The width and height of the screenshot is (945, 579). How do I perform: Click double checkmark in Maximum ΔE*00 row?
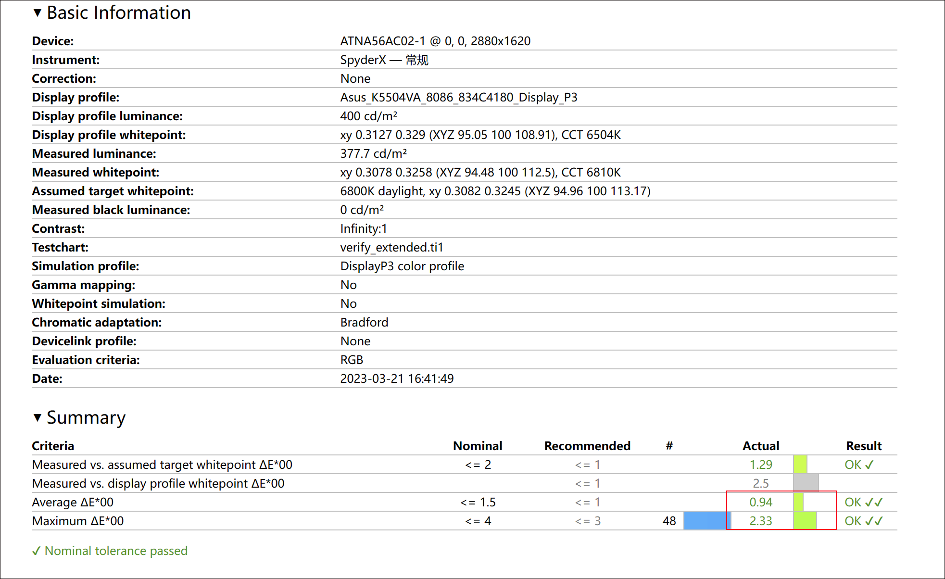874,521
